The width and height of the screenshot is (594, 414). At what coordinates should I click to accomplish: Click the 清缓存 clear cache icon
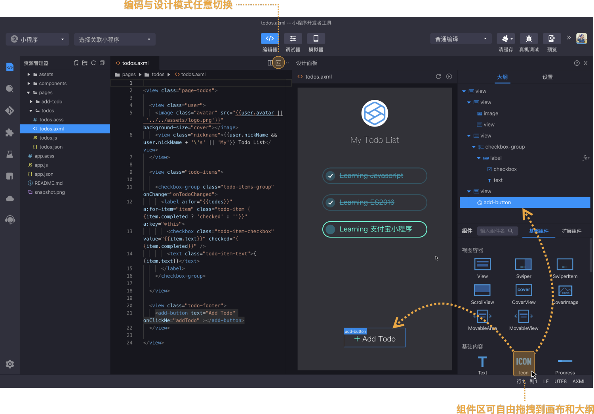pyautogui.click(x=506, y=38)
